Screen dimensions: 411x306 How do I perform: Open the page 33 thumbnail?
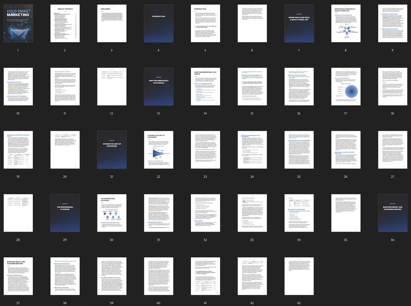(x=252, y=213)
